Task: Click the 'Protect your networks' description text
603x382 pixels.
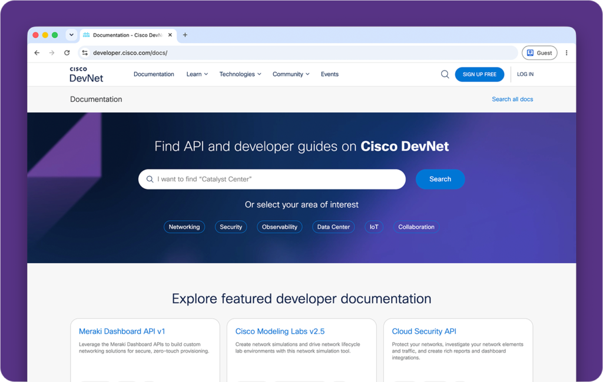Action: pos(458,351)
